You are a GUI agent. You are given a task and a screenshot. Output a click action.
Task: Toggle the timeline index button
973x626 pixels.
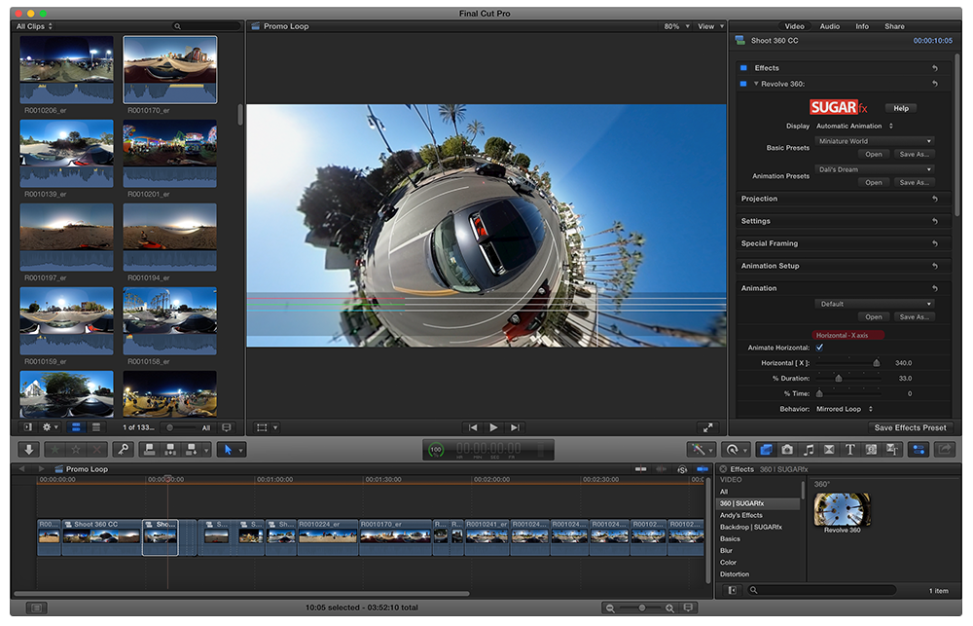point(37,608)
